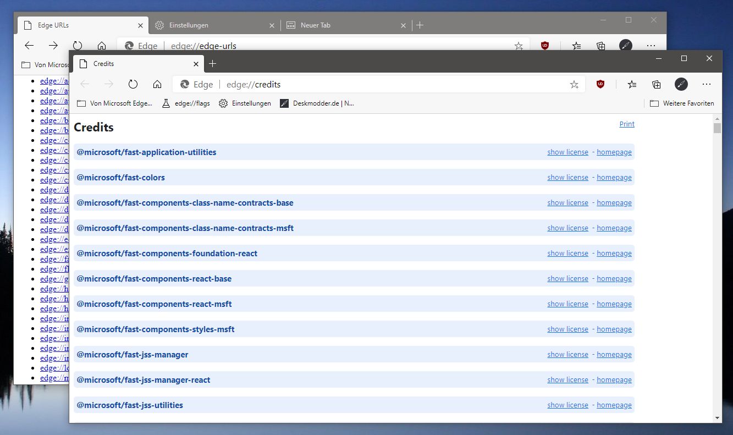Viewport: 733px width, 435px height.
Task: Open Collections with the add-collection icon
Action: 656,84
